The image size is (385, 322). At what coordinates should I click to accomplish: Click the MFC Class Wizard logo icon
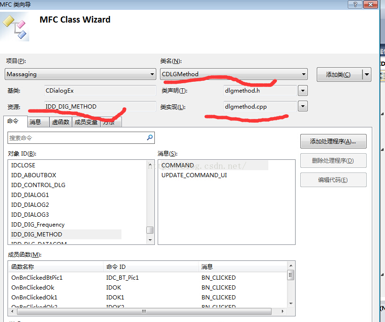[x=15, y=26]
